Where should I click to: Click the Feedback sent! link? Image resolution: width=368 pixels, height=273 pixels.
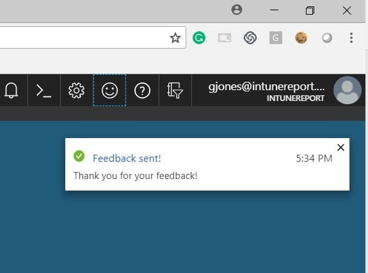[x=127, y=159]
